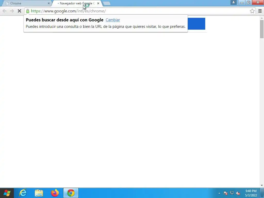264x198 pixels.
Task: Click the Cambiar link
Action: [113, 20]
